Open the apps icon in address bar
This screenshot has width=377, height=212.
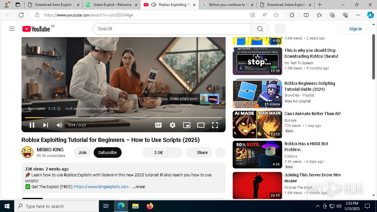[253, 15]
